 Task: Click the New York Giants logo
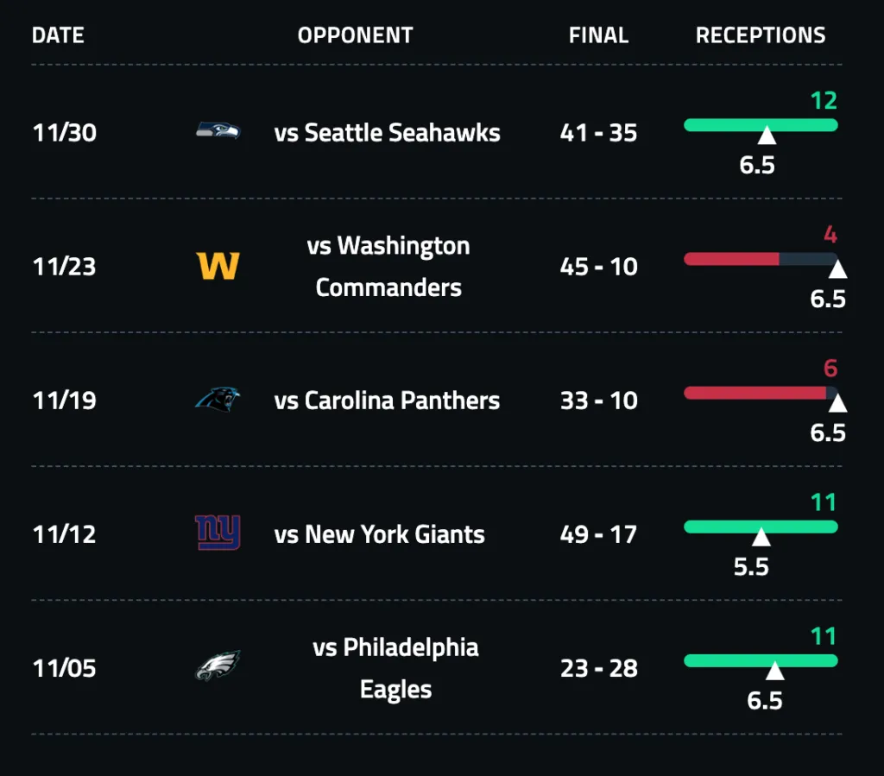(218, 533)
